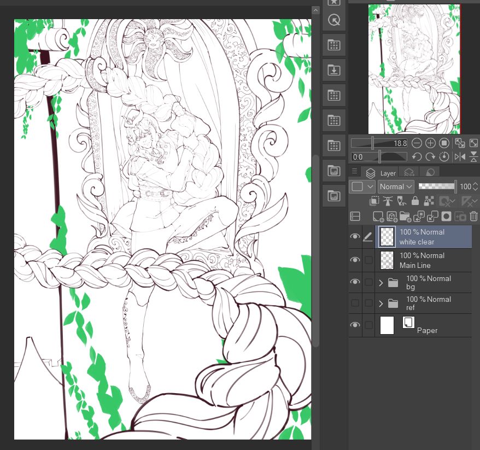Click the Navigator zoom slider
Viewport: 480px width, 450px height.
[379, 143]
